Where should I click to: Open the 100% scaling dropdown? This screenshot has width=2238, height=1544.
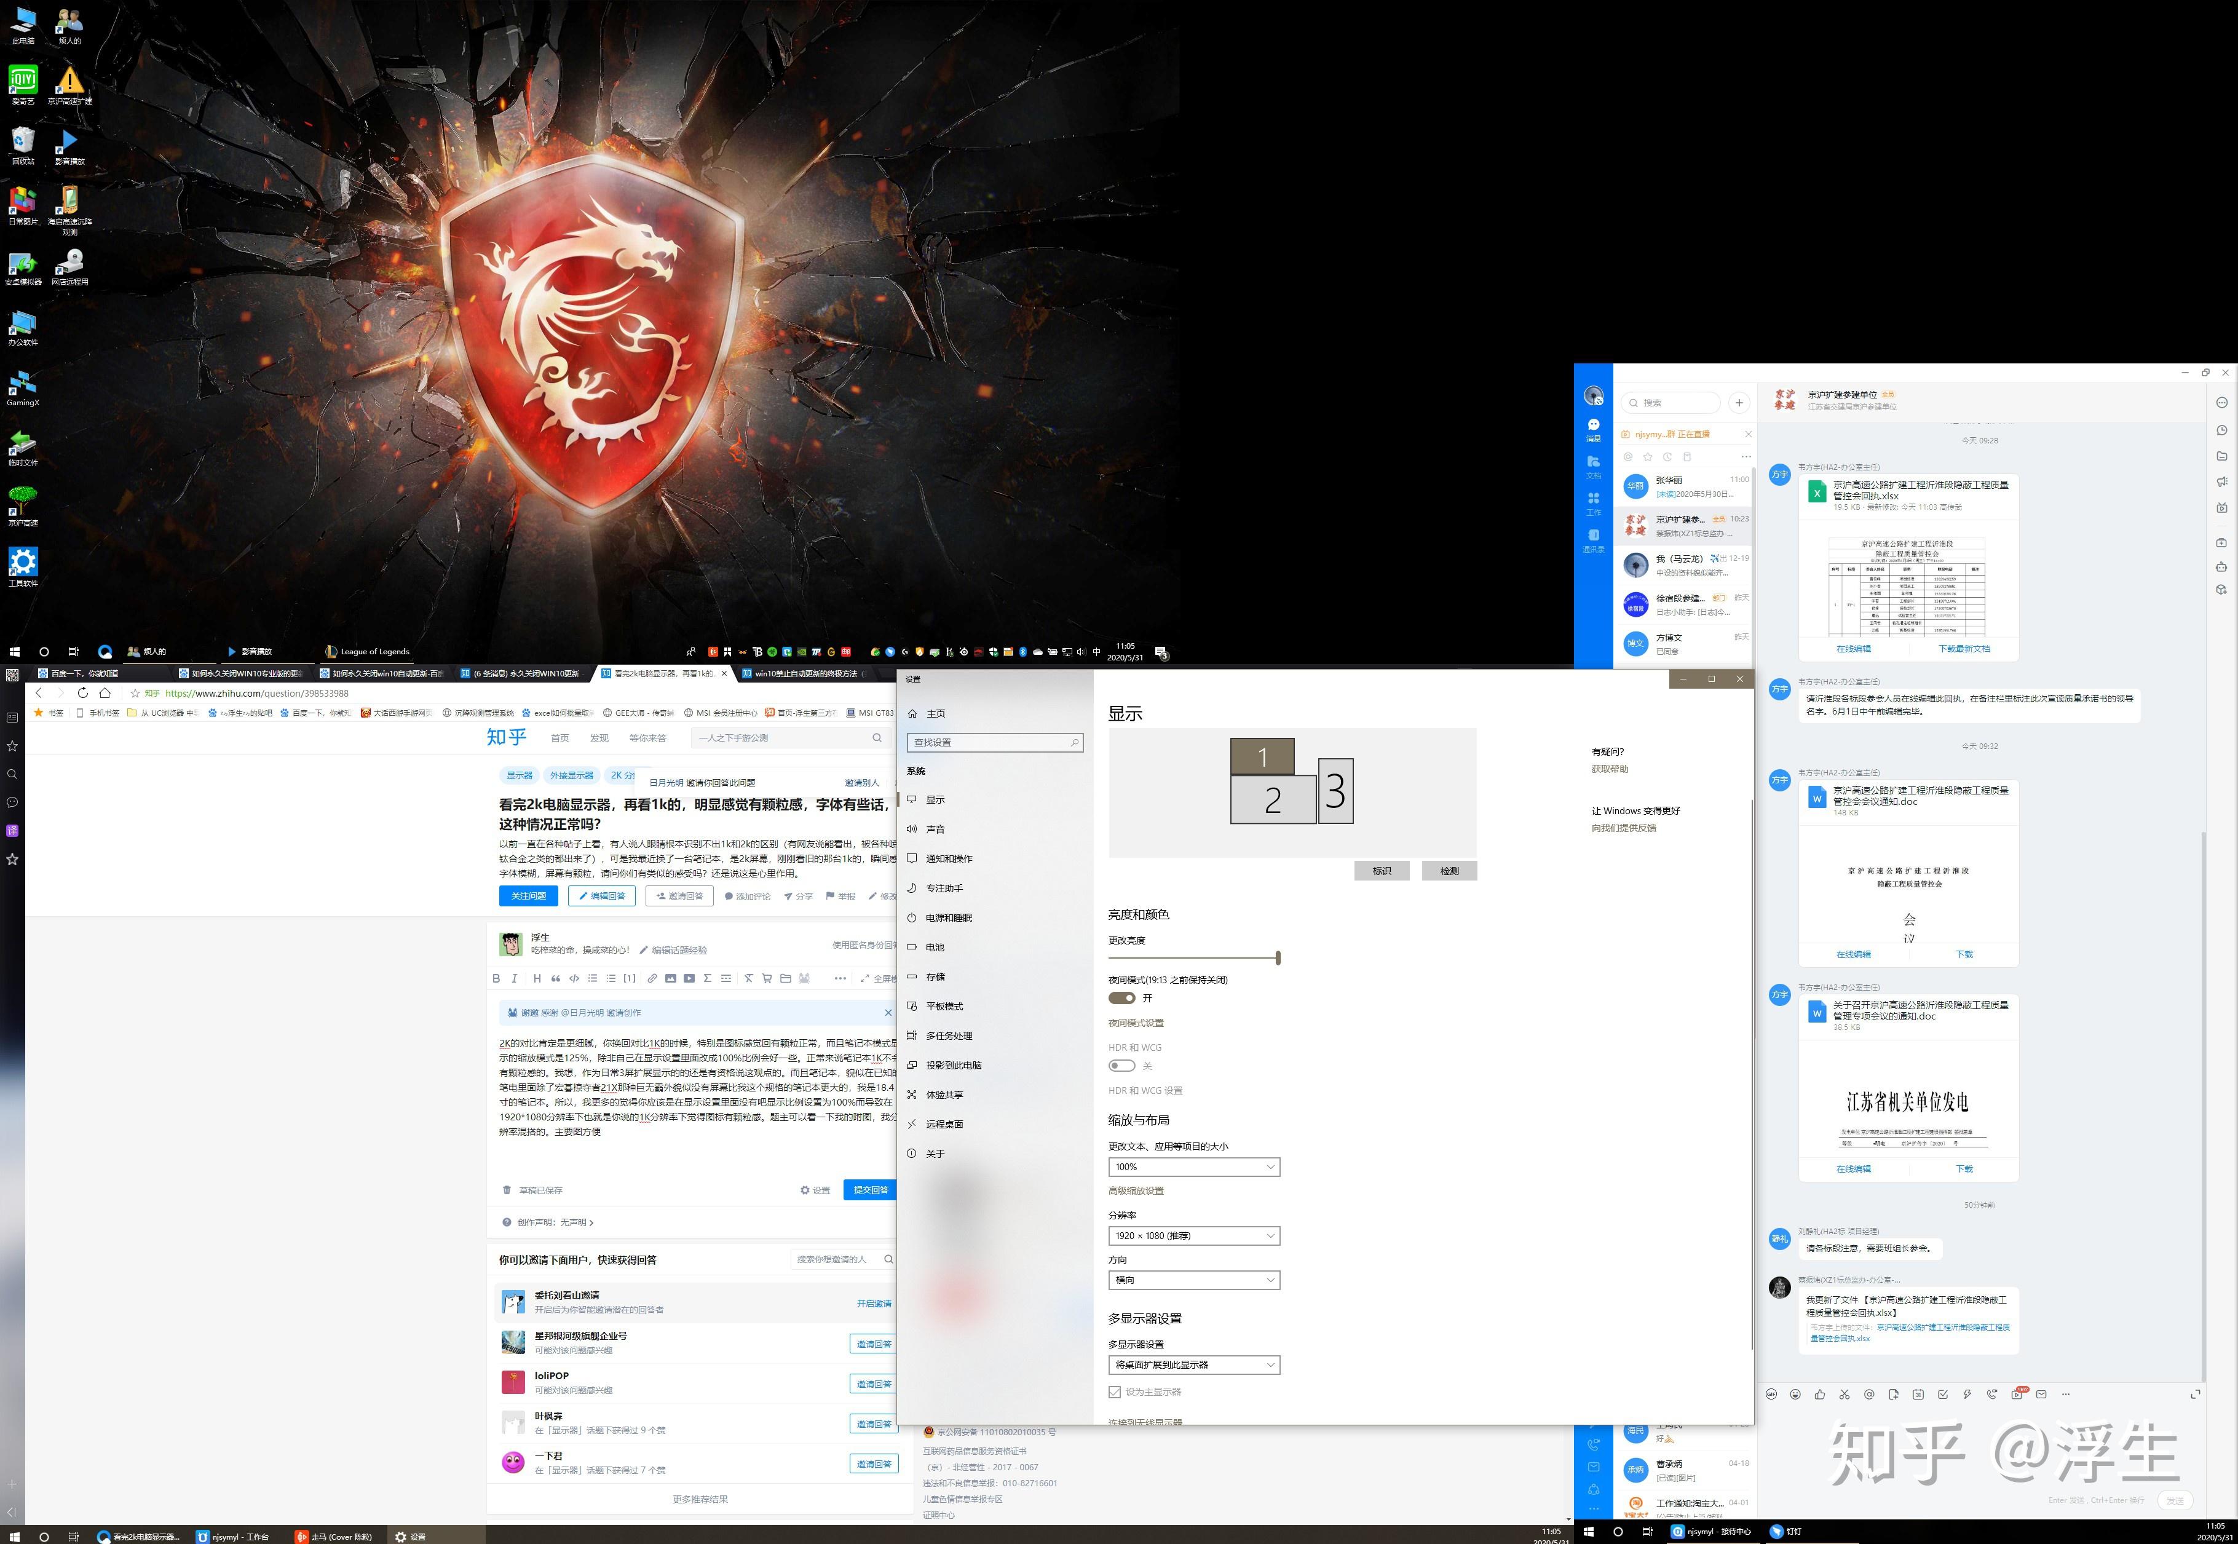[x=1193, y=1166]
